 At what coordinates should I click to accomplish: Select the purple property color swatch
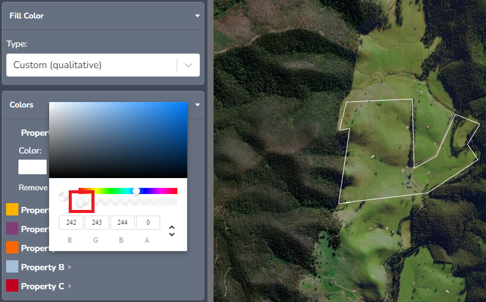[x=12, y=229]
